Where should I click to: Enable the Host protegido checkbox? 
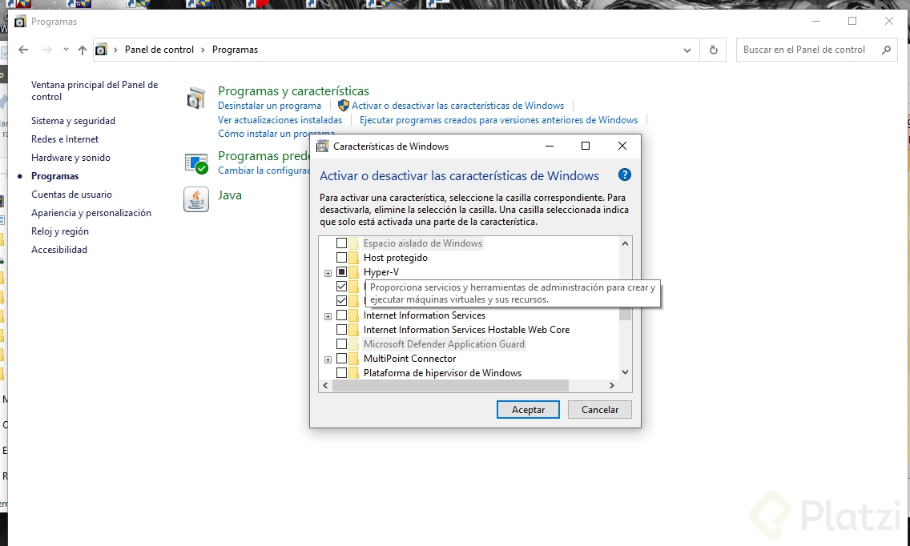(x=341, y=258)
